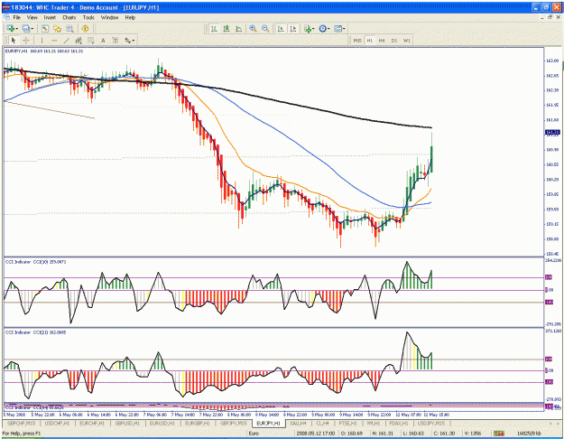
Task: Switch to the USDCHF,H1 chart tab
Action: [57, 423]
